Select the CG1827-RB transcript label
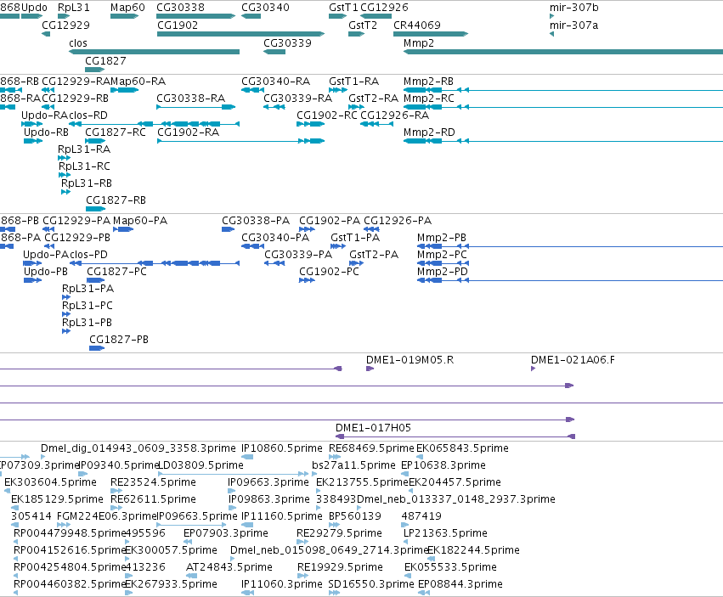Viewport: 723px width, 597px height. (x=116, y=200)
